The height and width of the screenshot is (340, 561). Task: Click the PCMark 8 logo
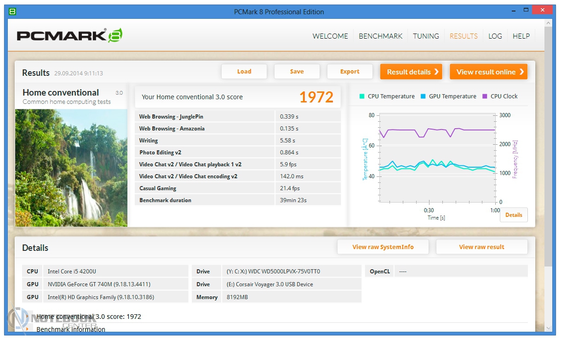pyautogui.click(x=69, y=35)
